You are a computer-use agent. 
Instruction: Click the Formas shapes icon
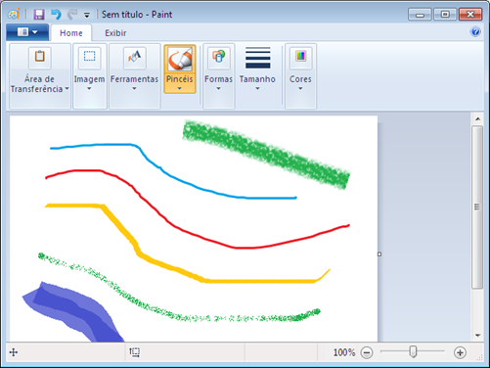point(219,58)
